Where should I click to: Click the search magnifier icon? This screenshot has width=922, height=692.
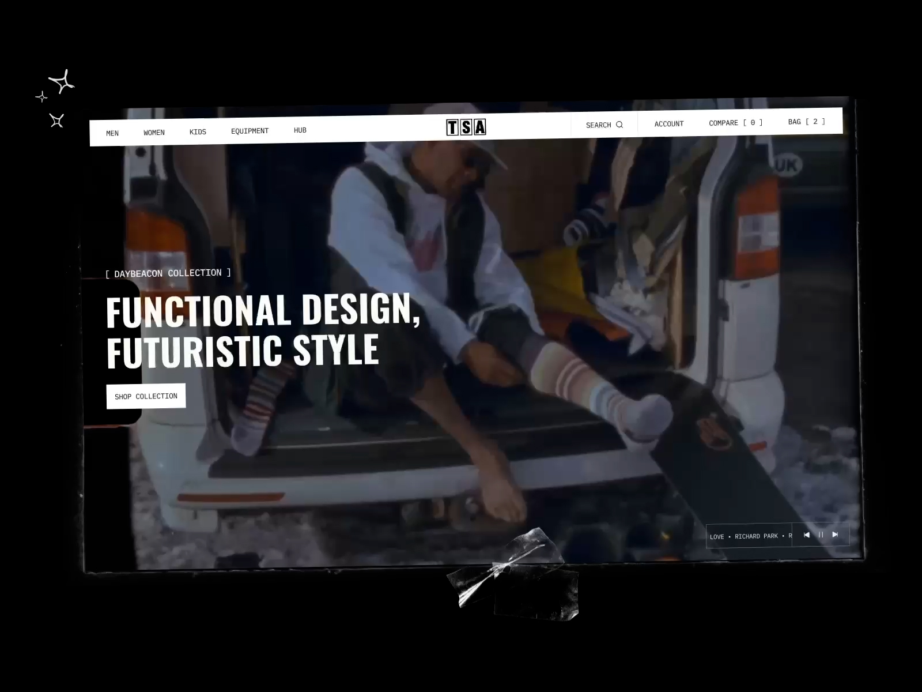[619, 125]
